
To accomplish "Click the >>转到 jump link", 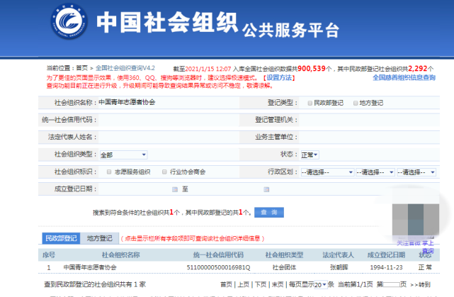I will (x=420, y=284).
